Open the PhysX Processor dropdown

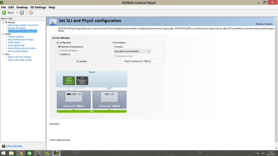132,51
